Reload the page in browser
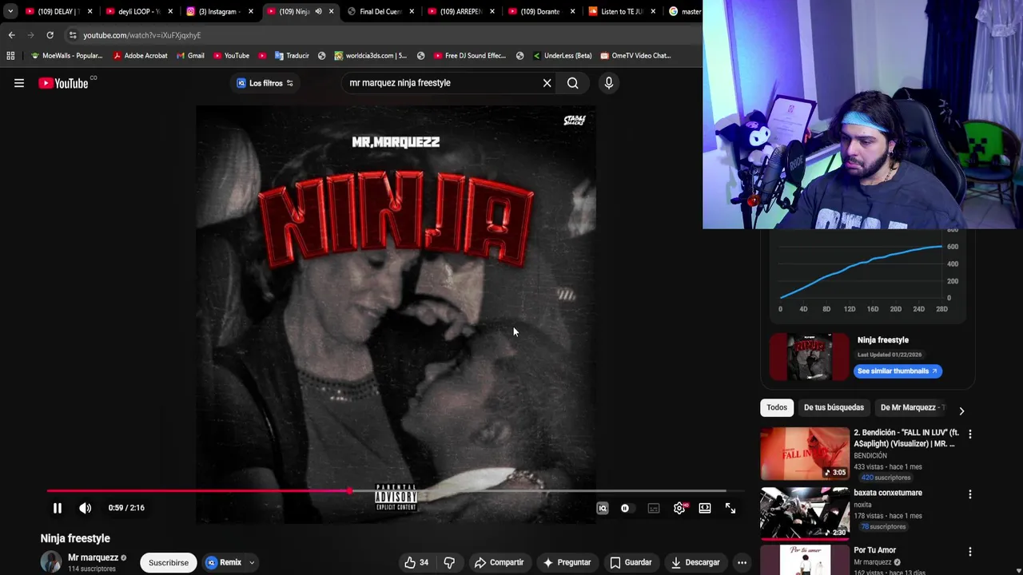Viewport: 1023px width, 575px height. [50, 35]
